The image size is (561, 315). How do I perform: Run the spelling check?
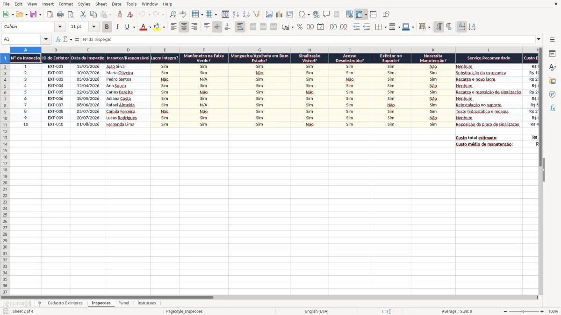[183, 14]
